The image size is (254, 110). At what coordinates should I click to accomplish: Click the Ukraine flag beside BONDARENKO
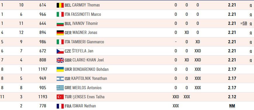click(x=60, y=69)
